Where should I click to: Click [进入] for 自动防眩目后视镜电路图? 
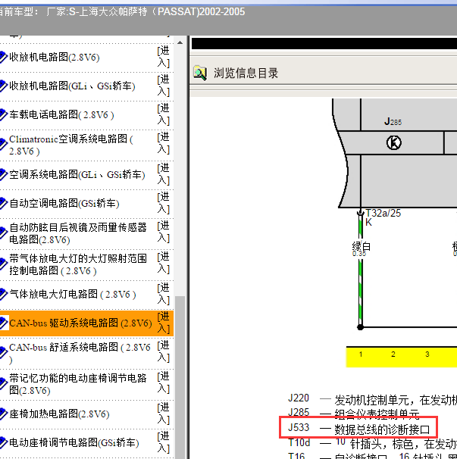click(x=164, y=232)
